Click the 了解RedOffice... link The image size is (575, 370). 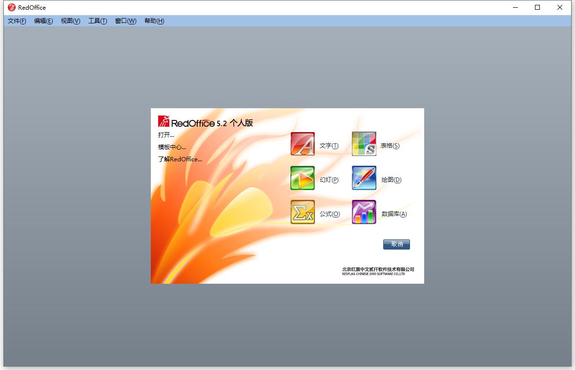(x=180, y=159)
